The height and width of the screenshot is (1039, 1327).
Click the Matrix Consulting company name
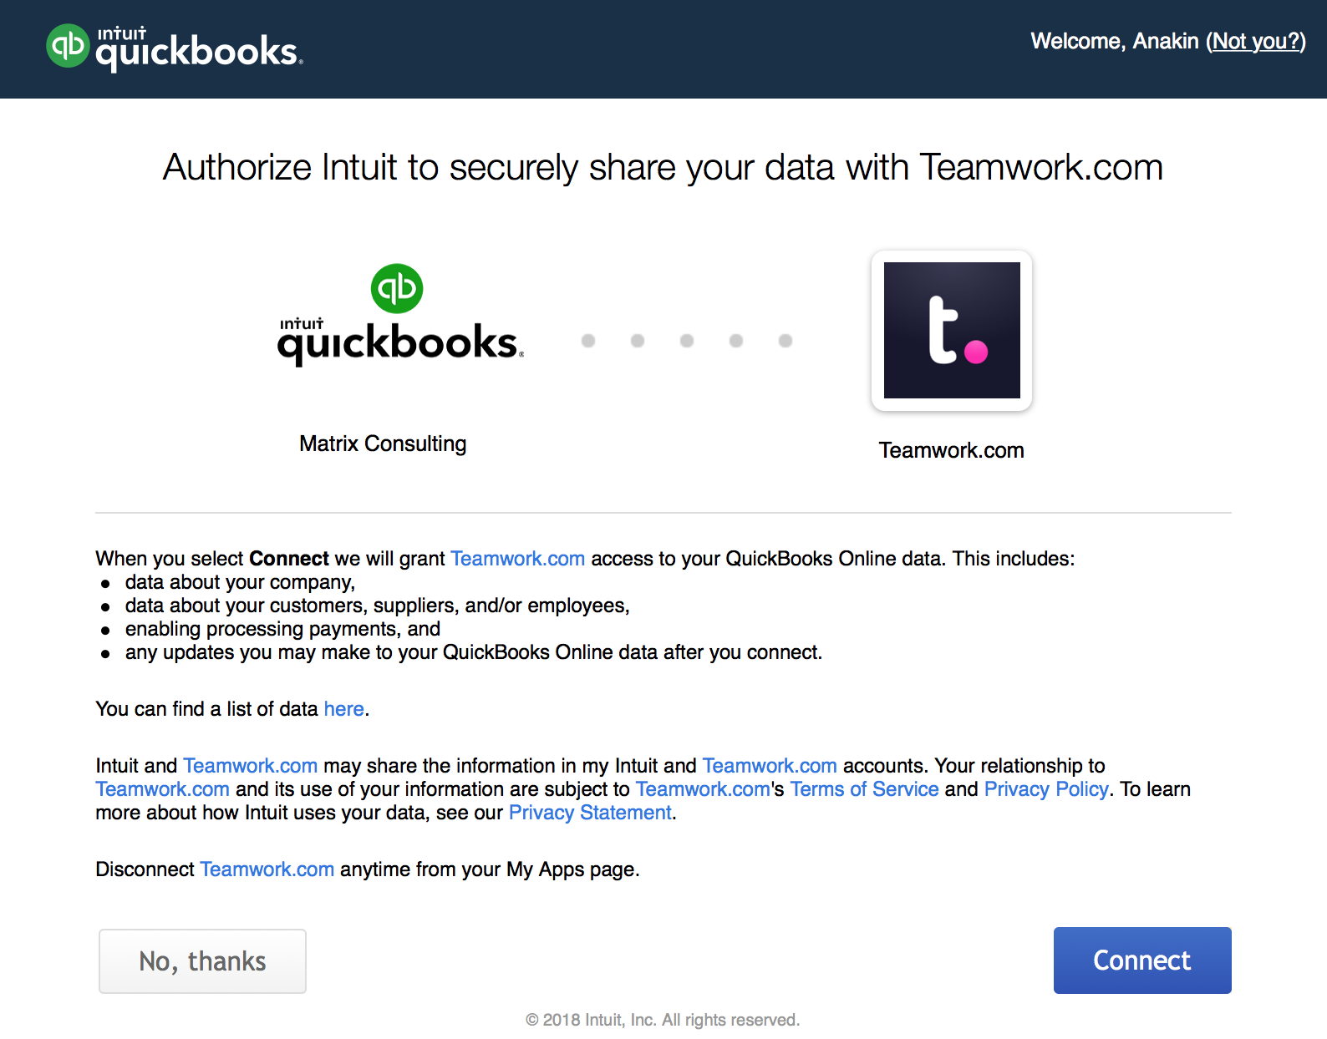click(x=383, y=443)
